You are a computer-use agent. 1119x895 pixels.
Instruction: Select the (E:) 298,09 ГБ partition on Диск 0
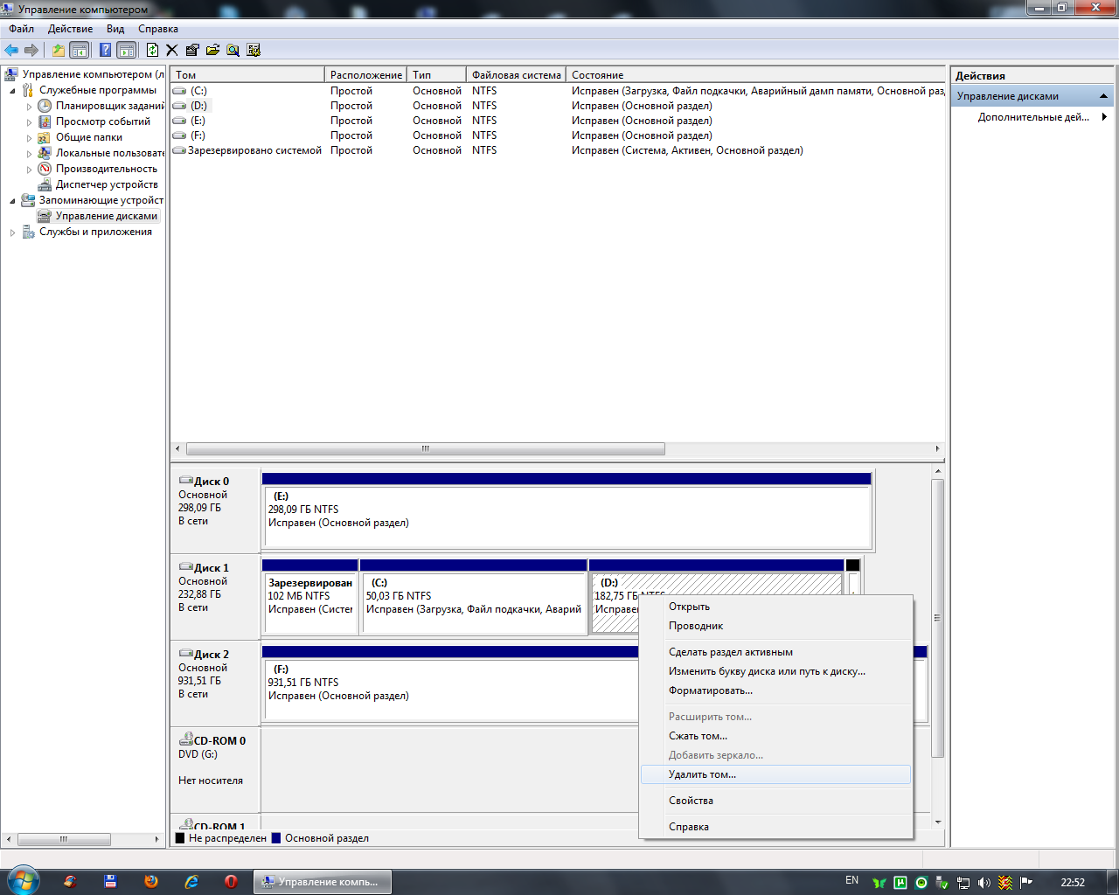[566, 510]
